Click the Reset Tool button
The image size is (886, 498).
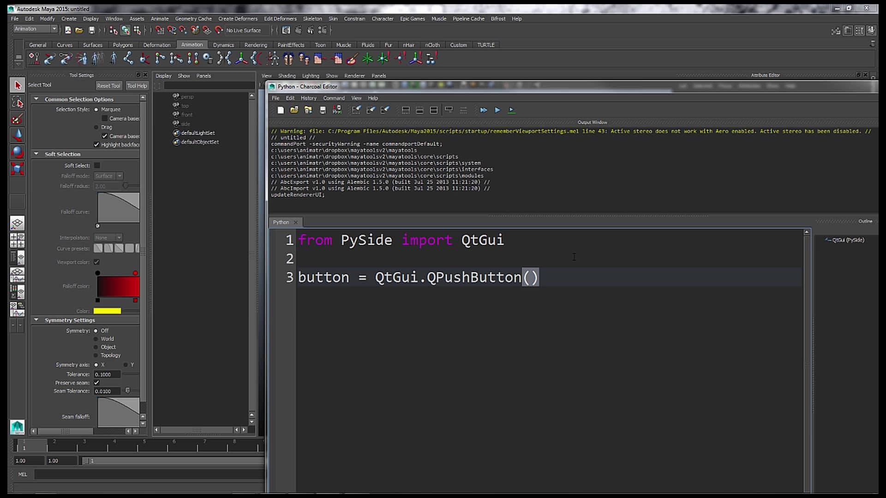[x=108, y=85]
